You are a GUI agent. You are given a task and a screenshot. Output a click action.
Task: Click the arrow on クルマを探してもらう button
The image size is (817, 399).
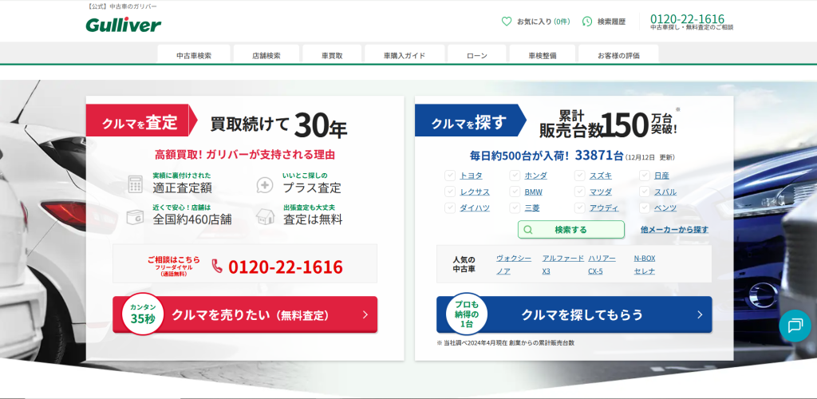point(699,314)
